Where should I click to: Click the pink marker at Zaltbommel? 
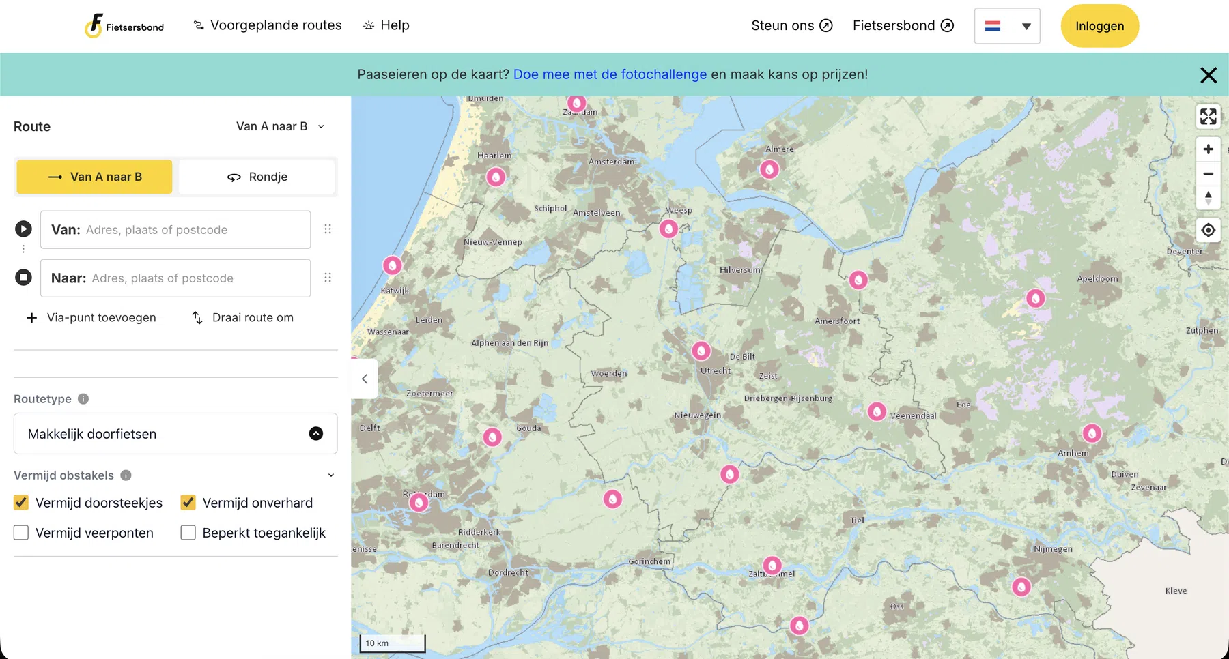772,566
